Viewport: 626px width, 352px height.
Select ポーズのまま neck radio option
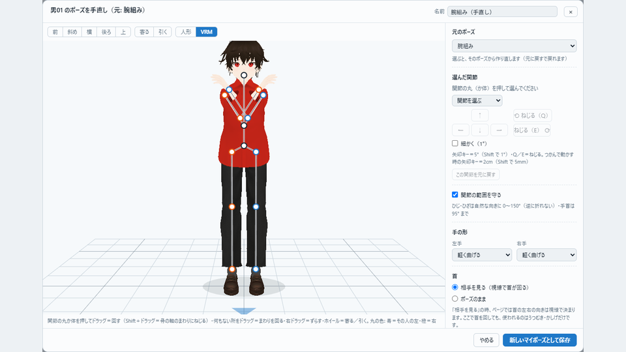tap(455, 299)
